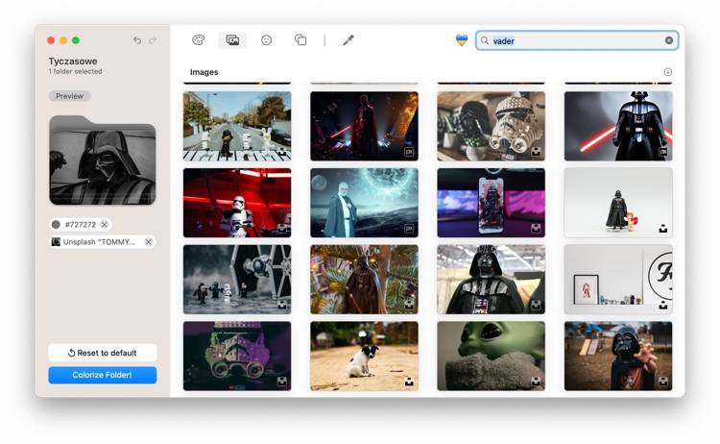Select the Baby Yoda close-up image
The image size is (720, 444).
pos(491,357)
